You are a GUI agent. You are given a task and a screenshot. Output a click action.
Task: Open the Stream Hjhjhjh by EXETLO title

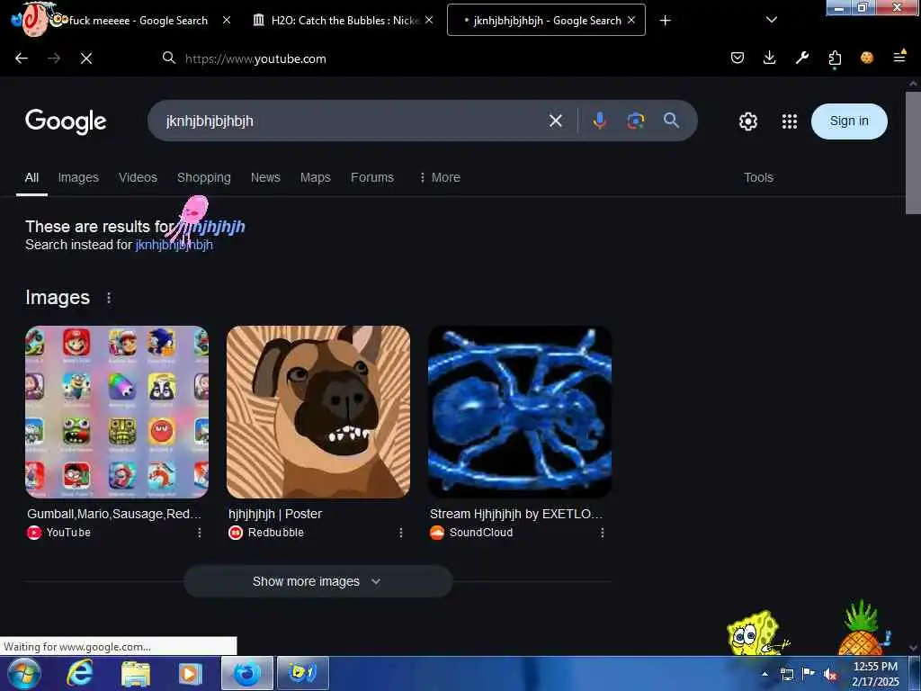516,514
